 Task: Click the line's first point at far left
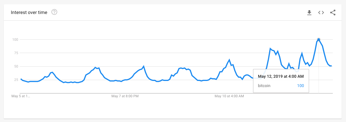click(x=21, y=79)
